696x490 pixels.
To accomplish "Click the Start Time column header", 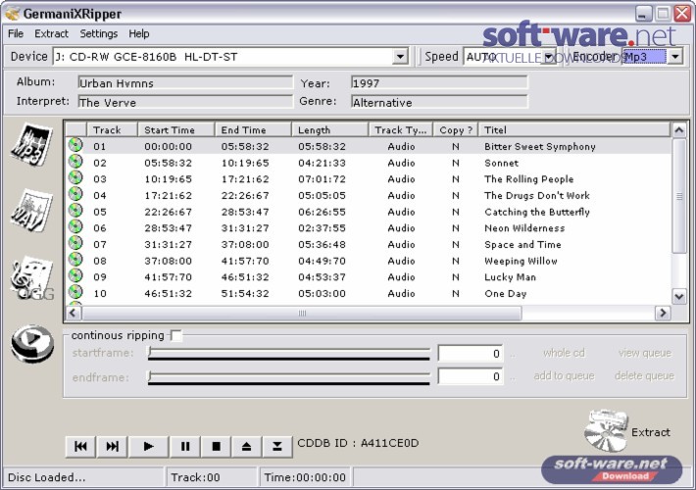I will [176, 129].
